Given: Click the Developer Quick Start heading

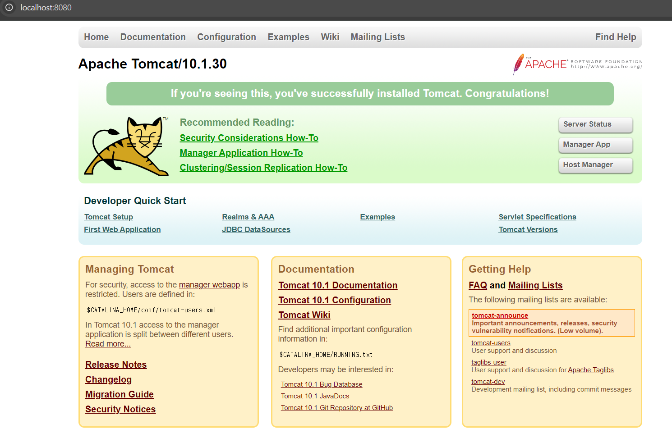Looking at the screenshot, I should 135,201.
